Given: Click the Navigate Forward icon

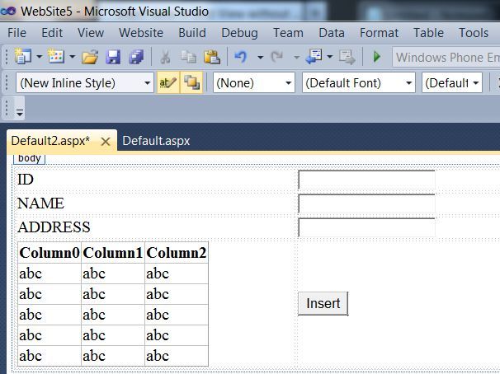Looking at the screenshot, I should point(347,58).
